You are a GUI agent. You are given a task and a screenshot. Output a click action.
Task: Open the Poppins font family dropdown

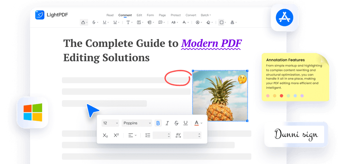tap(137, 123)
